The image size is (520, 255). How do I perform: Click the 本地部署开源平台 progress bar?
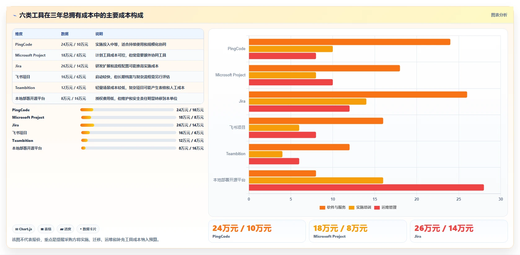coord(129,148)
